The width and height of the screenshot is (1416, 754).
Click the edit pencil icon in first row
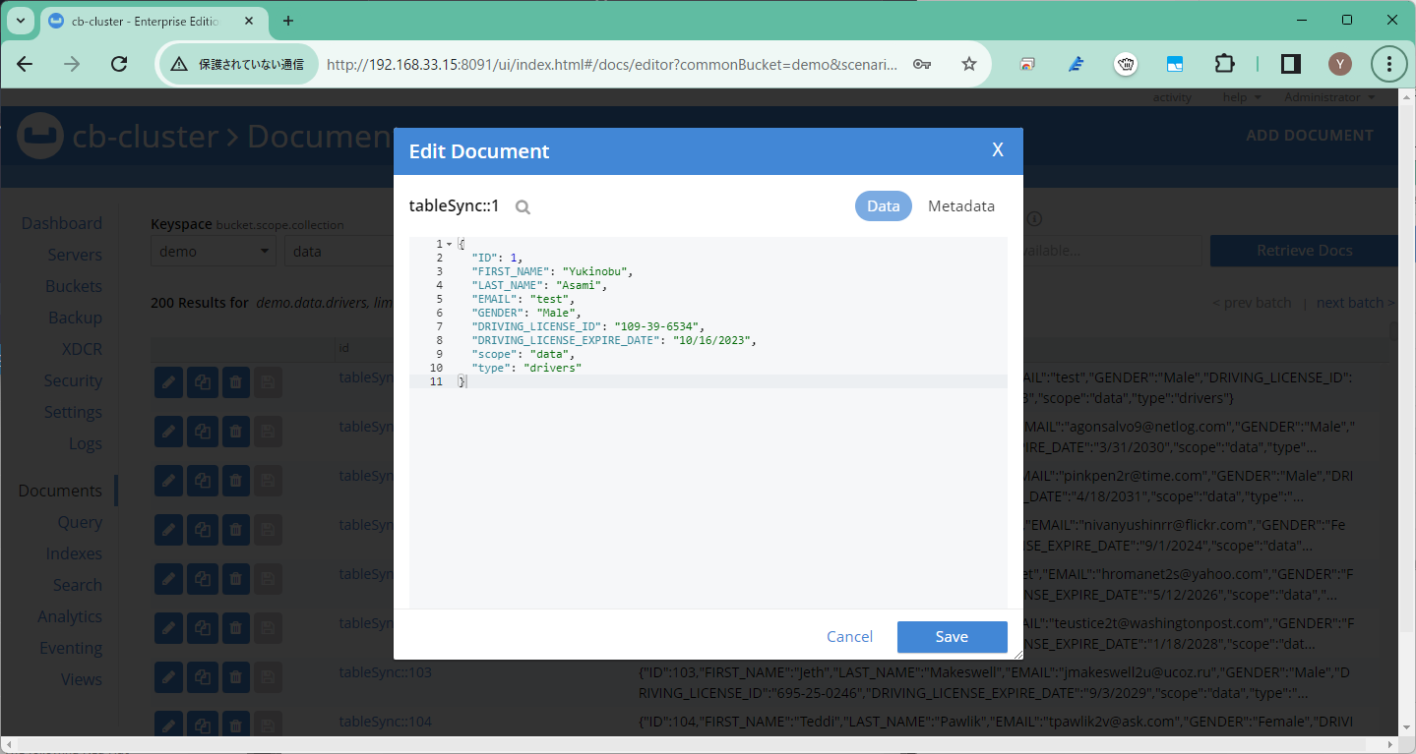point(169,381)
